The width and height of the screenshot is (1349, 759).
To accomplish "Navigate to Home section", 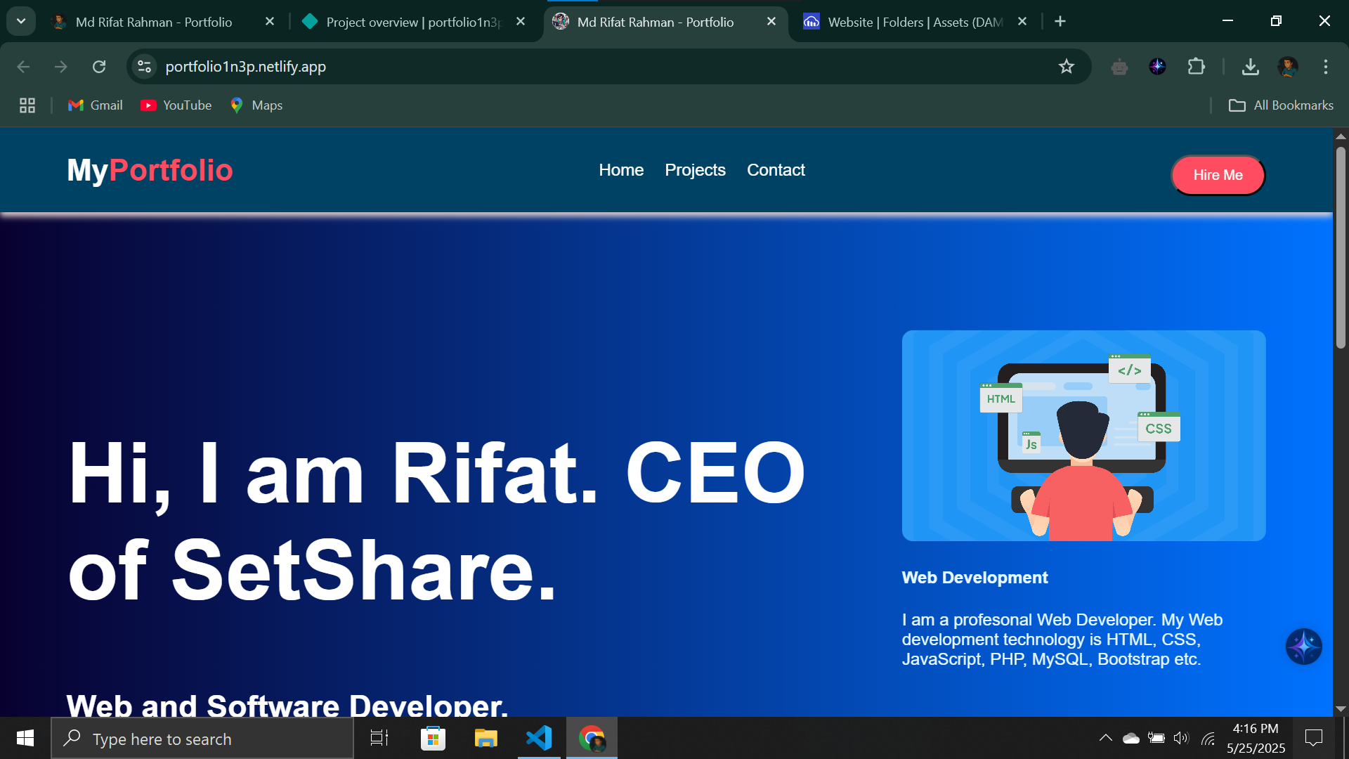I will point(621,170).
